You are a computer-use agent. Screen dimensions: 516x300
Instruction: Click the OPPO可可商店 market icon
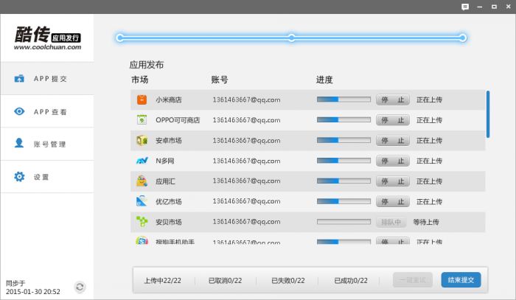click(x=142, y=119)
